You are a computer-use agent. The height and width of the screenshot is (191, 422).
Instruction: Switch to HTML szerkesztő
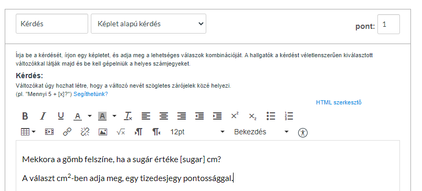coord(339,102)
